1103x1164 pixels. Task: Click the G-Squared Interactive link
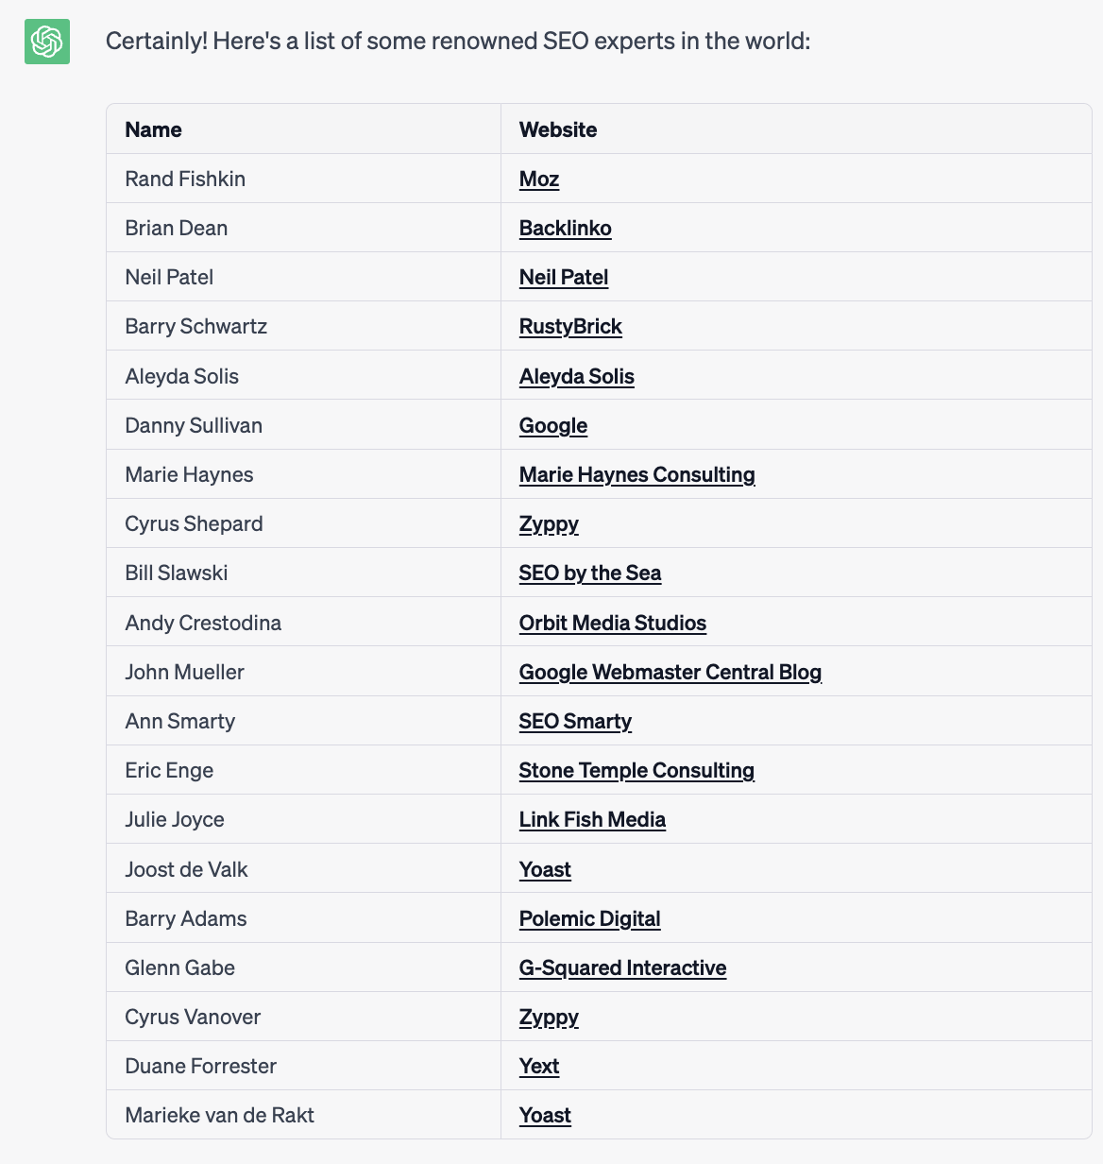[622, 967]
